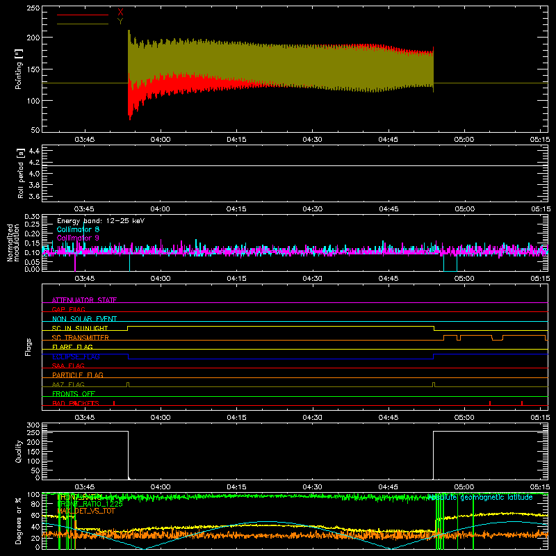Click the ATTENUATOR_STATE flag label
The width and height of the screenshot is (556, 556).
[x=84, y=300]
